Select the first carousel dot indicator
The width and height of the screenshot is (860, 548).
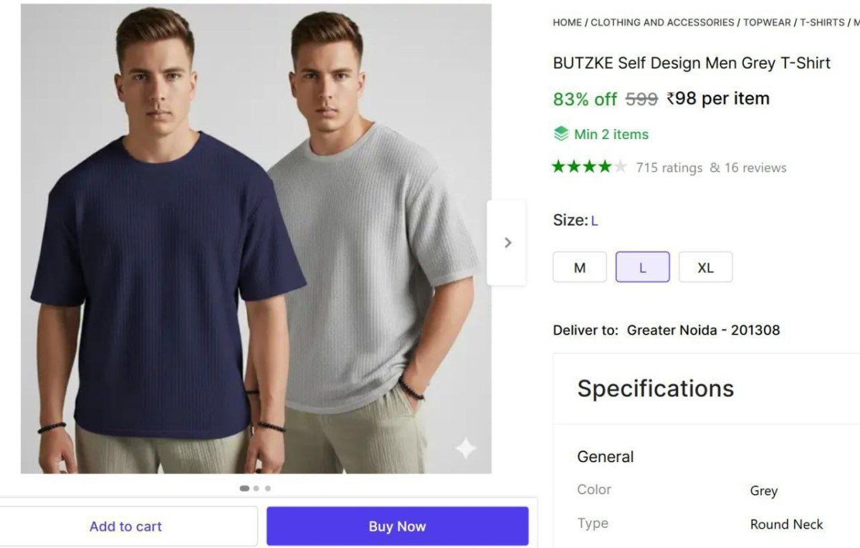[x=244, y=489]
